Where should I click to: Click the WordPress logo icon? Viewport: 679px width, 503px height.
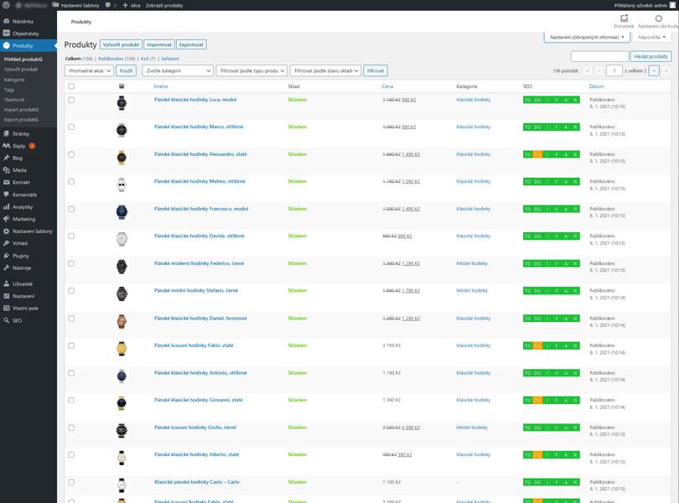(6, 5)
